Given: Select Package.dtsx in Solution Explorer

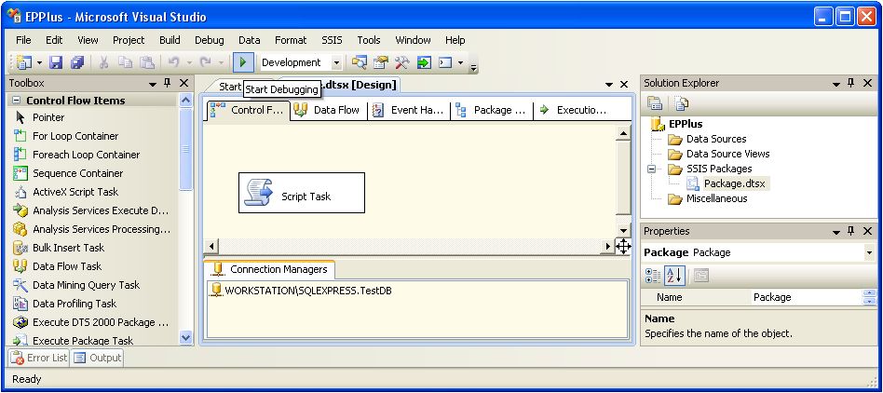Looking at the screenshot, I should click(734, 183).
